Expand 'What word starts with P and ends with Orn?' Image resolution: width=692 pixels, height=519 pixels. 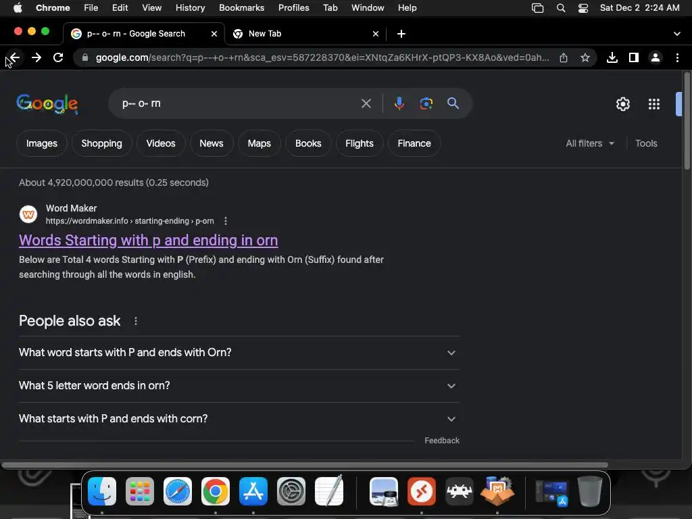tap(239, 353)
